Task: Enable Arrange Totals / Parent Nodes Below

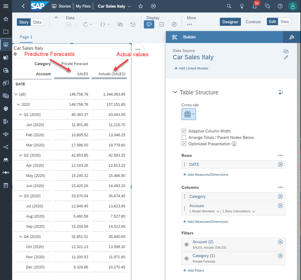Action: click(184, 137)
